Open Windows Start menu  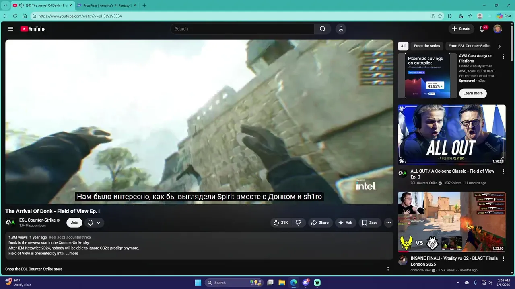tap(198, 283)
